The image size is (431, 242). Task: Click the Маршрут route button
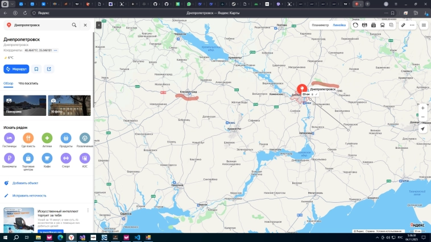point(16,69)
